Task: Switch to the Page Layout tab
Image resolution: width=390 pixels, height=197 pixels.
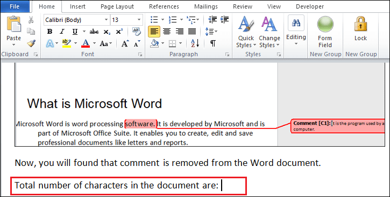Action: point(117,6)
